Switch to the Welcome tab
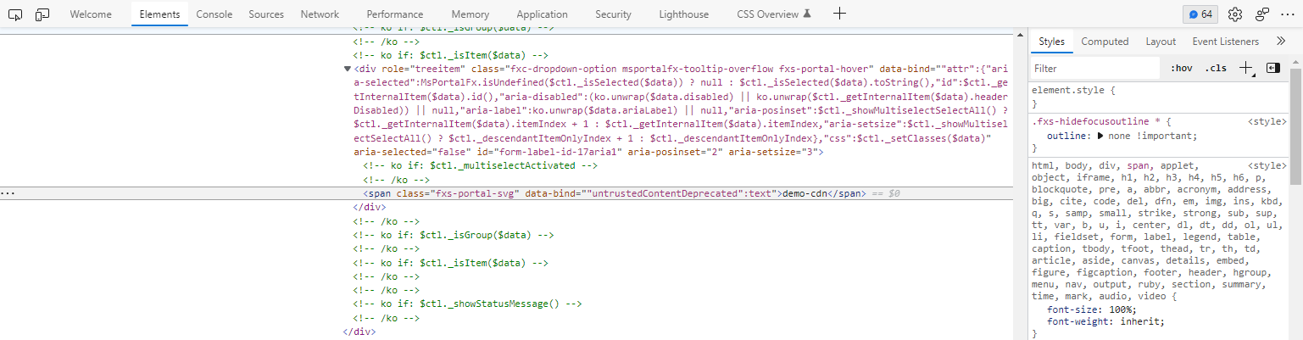The height and width of the screenshot is (340, 1303). 91,14
